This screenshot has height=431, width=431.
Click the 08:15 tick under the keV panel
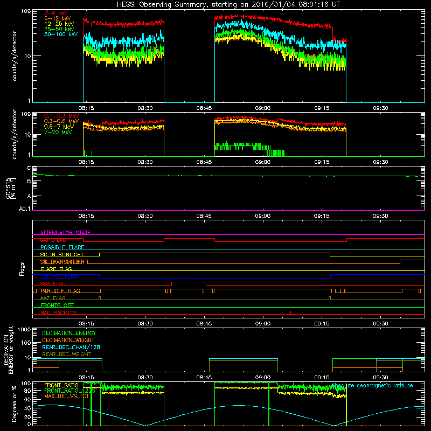(86, 108)
